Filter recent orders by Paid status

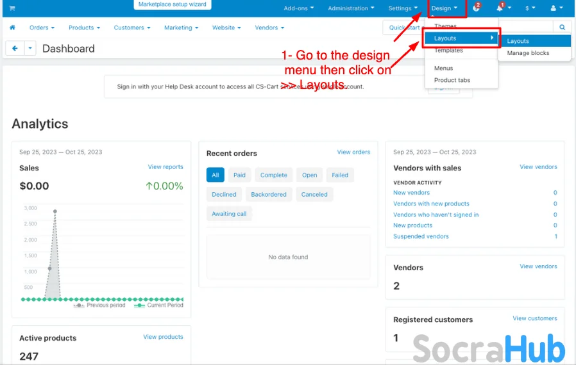(x=239, y=175)
